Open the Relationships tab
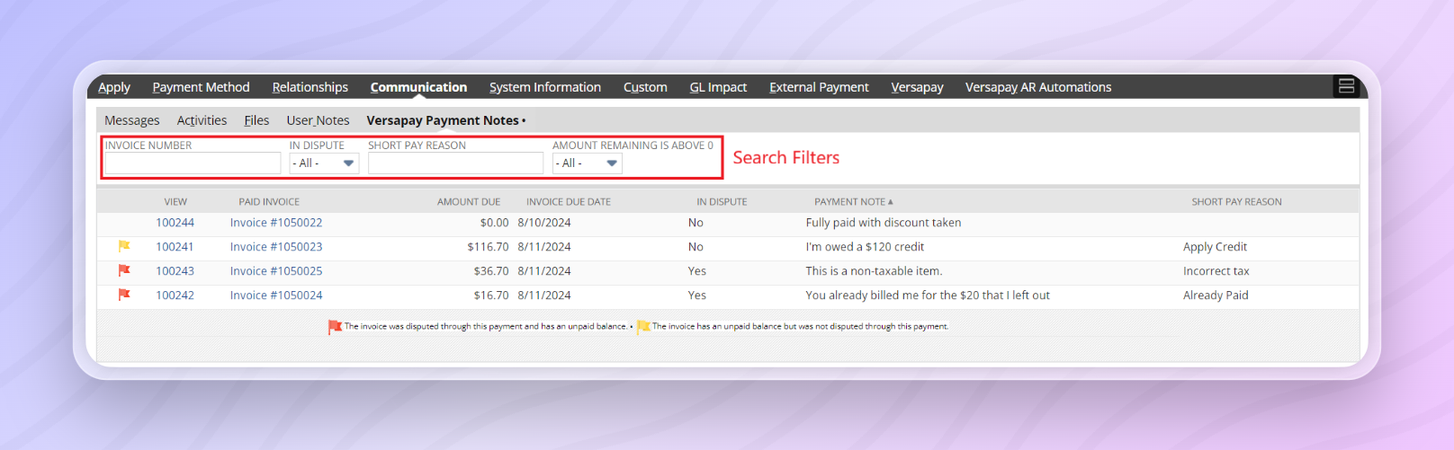The image size is (1454, 450). coord(310,87)
